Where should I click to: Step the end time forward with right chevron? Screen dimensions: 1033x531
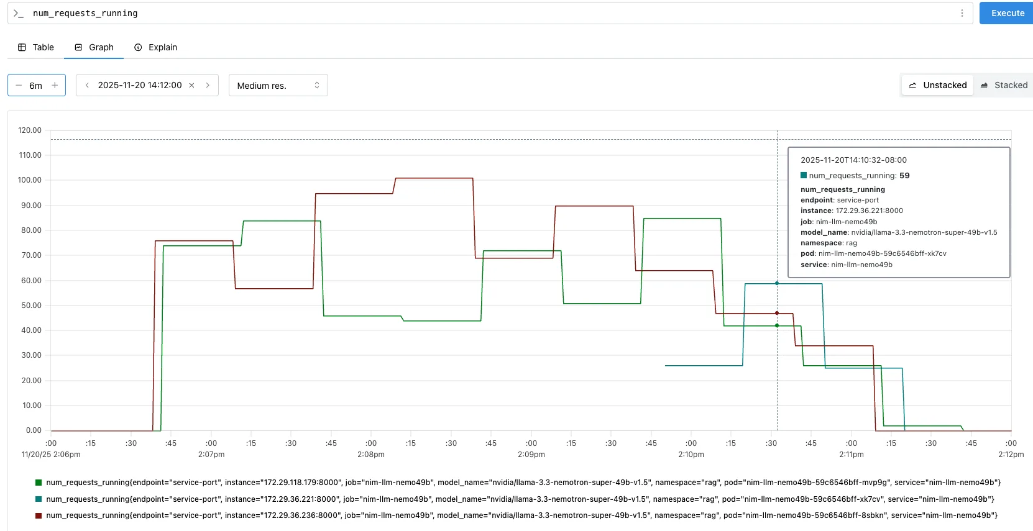tap(208, 85)
